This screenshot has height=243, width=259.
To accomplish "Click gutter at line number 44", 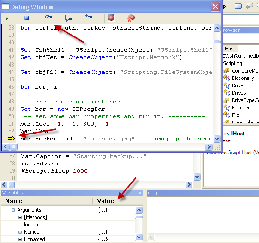I will [x=11, y=72].
